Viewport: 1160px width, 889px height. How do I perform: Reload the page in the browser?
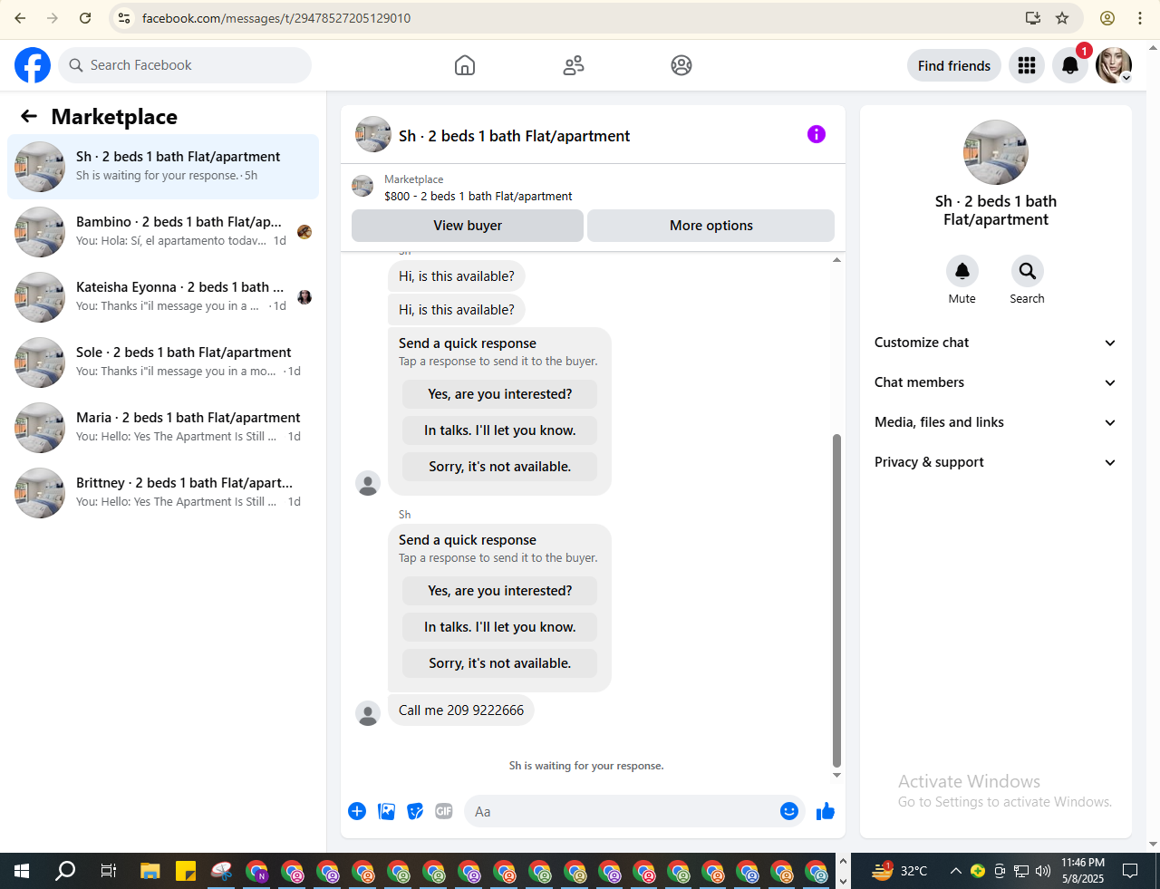pos(85,18)
